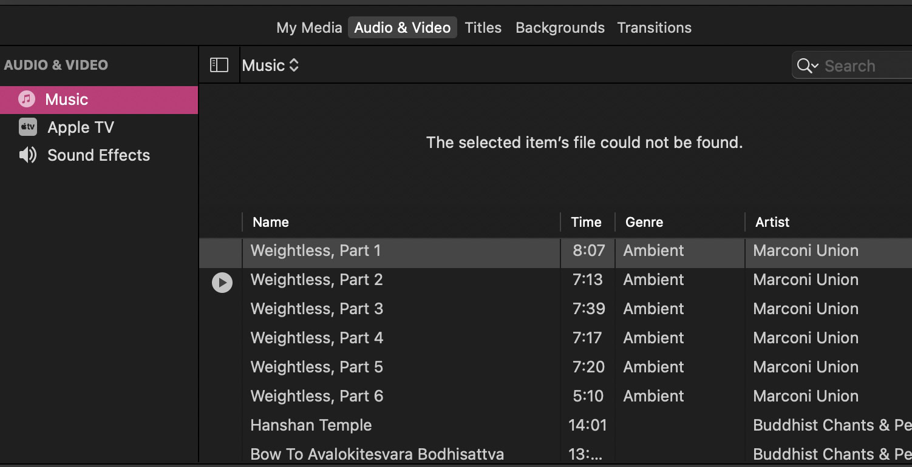Click in the Search field
This screenshot has width=912, height=467.
(862, 66)
